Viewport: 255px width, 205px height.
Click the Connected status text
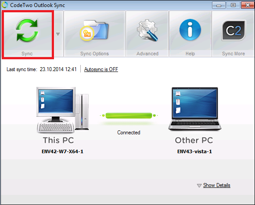coord(129,133)
